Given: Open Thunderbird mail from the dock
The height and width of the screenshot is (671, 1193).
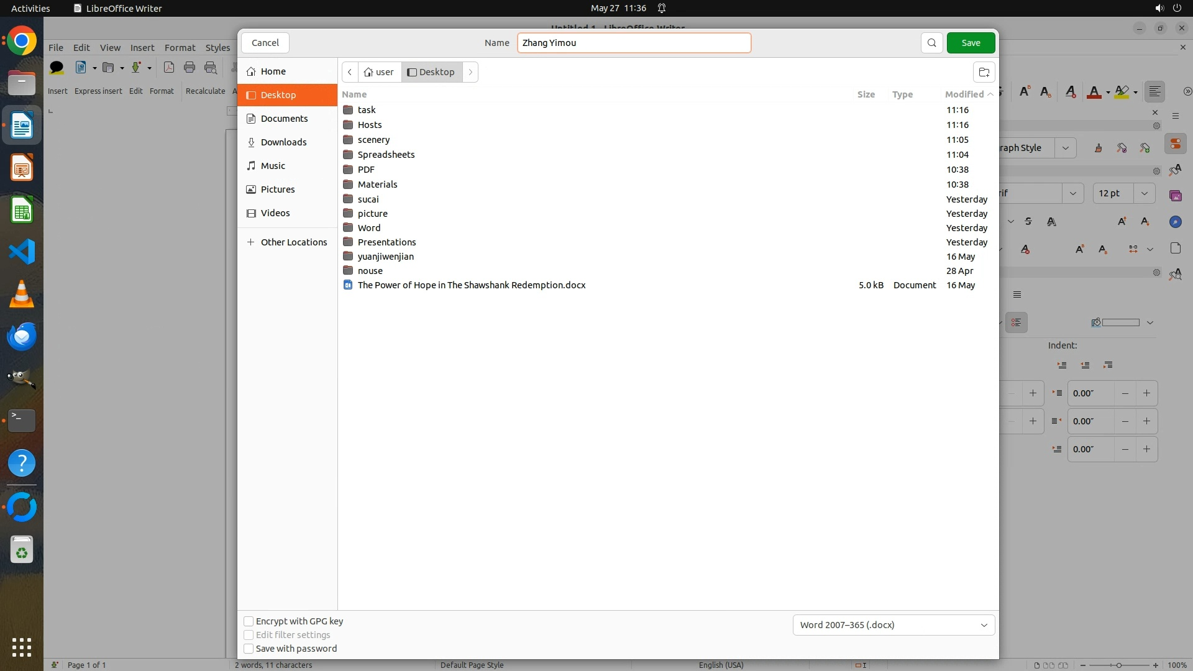Looking at the screenshot, I should click(22, 337).
